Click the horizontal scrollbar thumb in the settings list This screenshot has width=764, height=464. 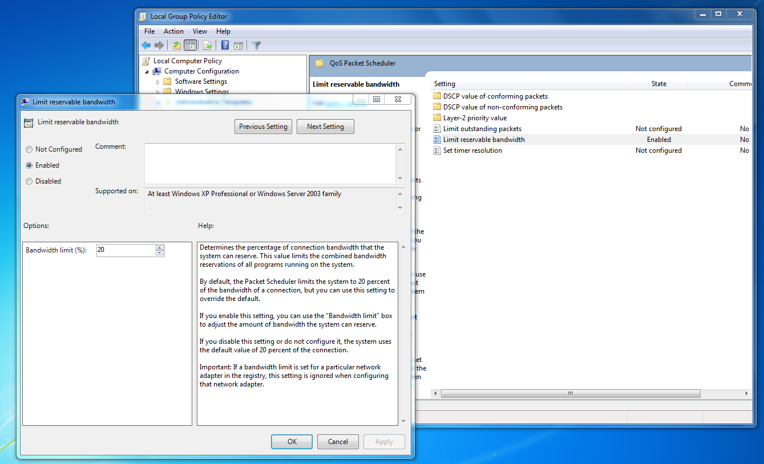coord(571,394)
